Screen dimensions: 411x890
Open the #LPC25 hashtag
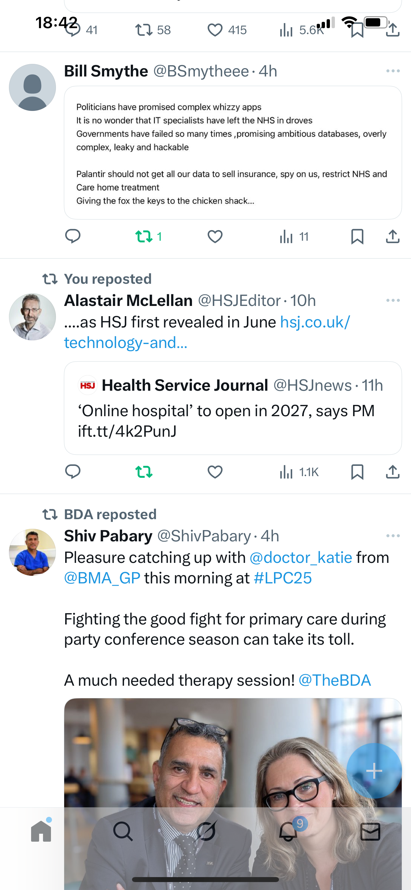pyautogui.click(x=283, y=578)
